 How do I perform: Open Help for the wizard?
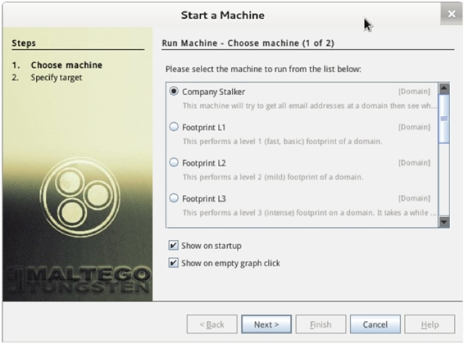tap(430, 324)
